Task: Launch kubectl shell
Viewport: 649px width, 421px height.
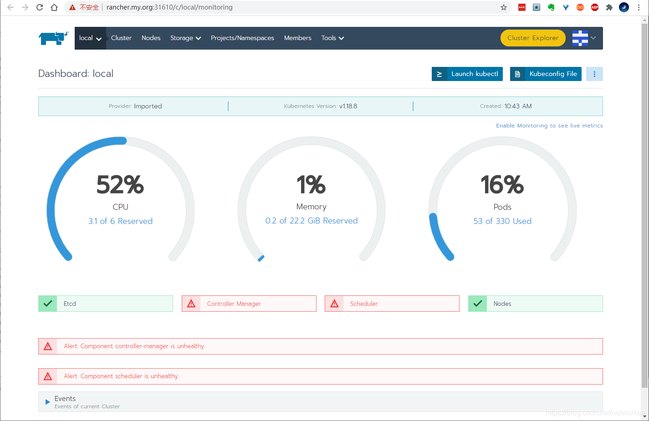Action: pyautogui.click(x=467, y=74)
